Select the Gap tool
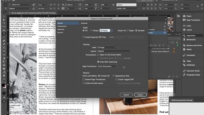Viewport: 204px width, 115px height. tap(4, 27)
